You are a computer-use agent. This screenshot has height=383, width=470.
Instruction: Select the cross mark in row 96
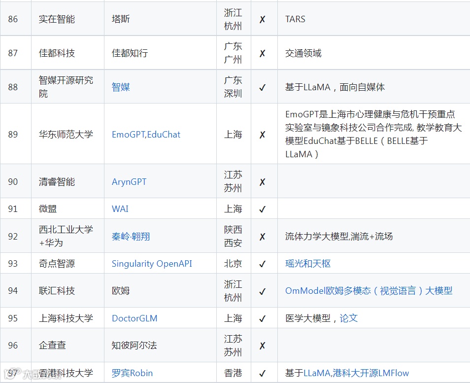[262, 346]
